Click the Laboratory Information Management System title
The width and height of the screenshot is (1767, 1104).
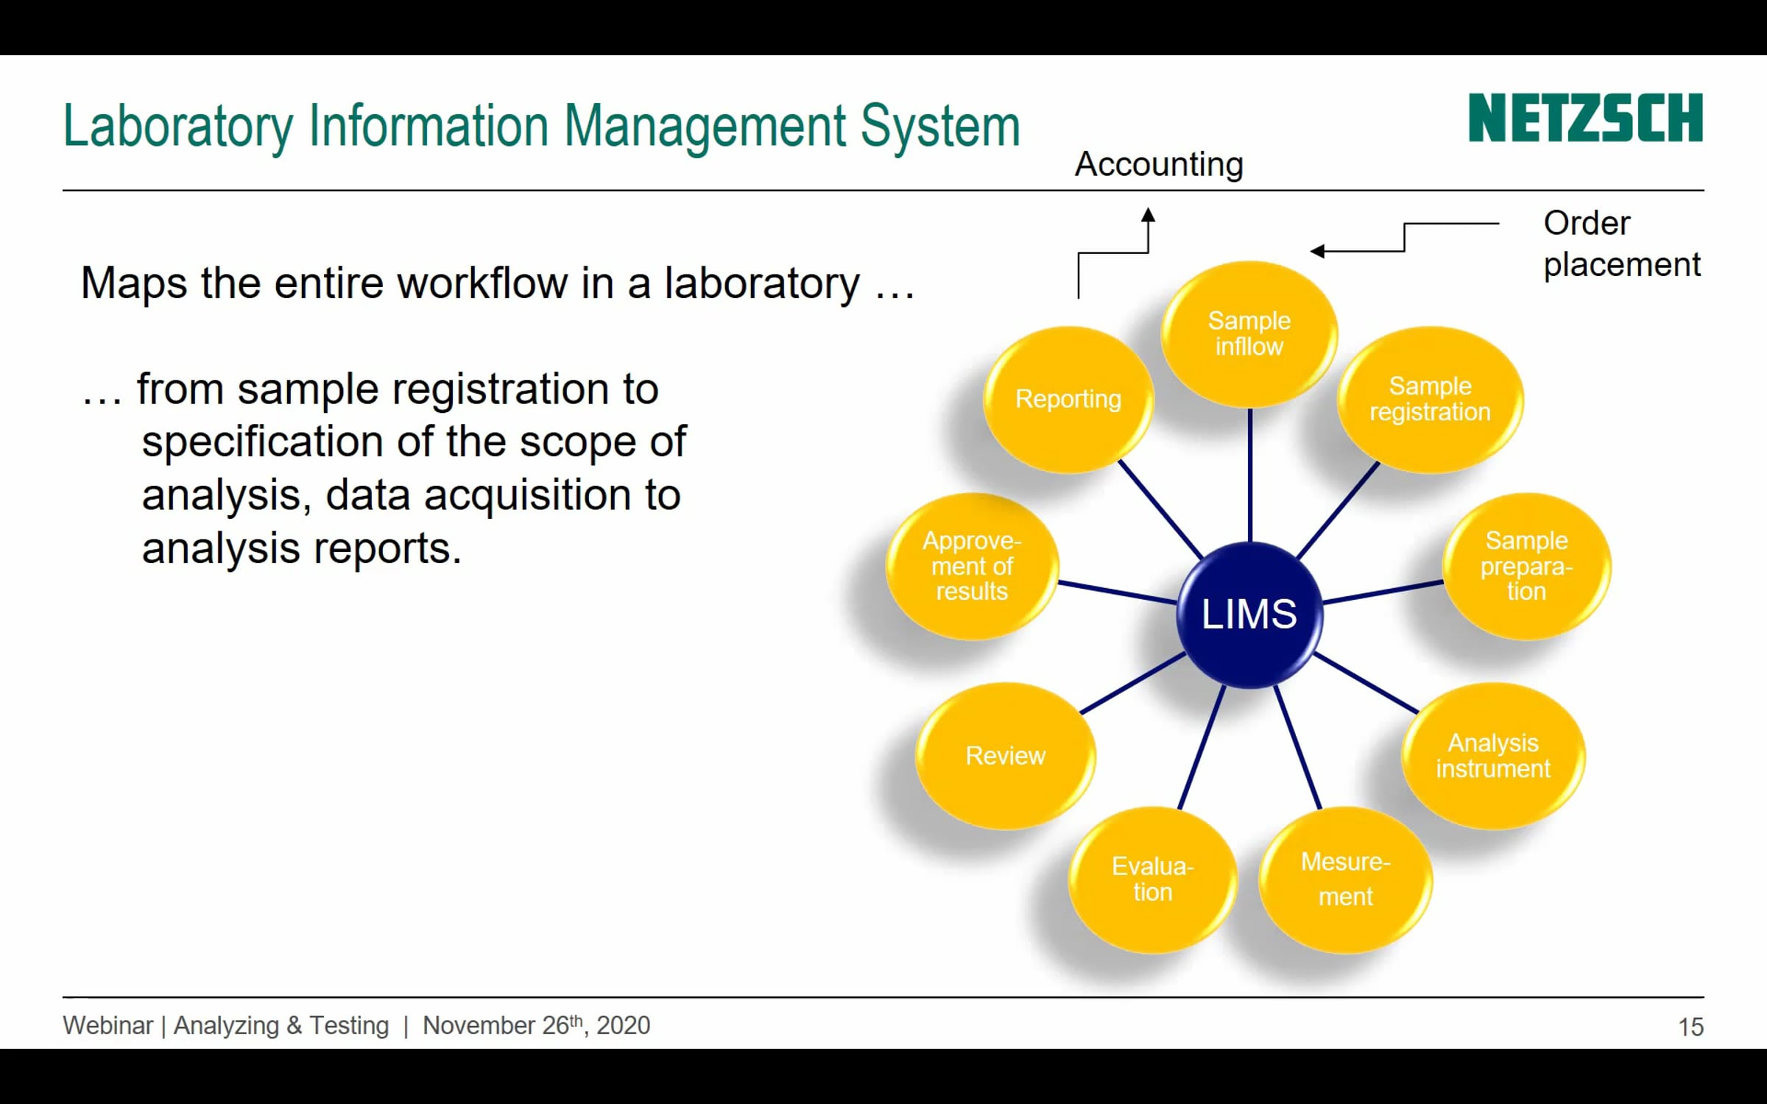coord(541,127)
